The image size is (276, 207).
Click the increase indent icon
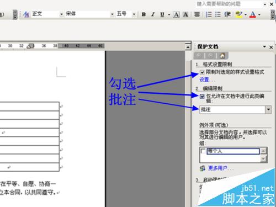227,14
